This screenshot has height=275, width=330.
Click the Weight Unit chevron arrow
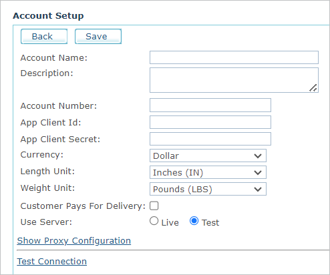258,190
